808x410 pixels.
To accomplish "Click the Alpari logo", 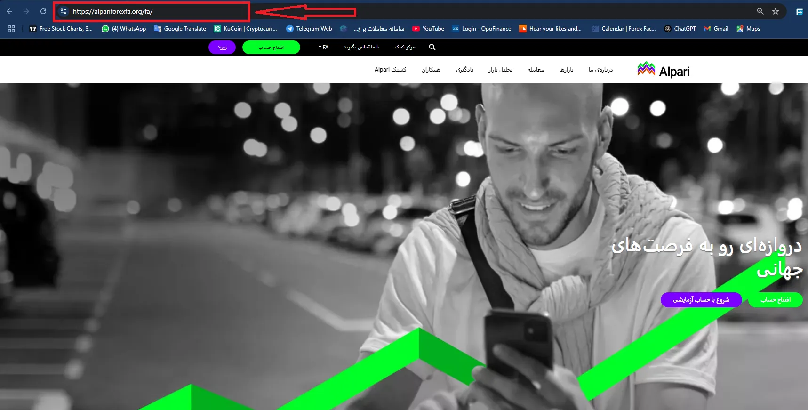I will point(664,70).
